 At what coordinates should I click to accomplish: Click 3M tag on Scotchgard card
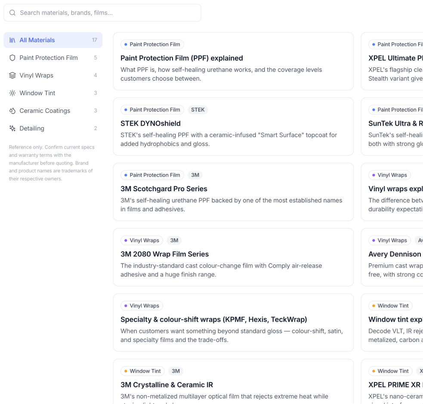click(195, 175)
